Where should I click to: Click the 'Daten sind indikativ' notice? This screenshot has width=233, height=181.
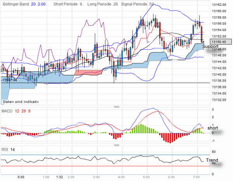click(x=21, y=102)
